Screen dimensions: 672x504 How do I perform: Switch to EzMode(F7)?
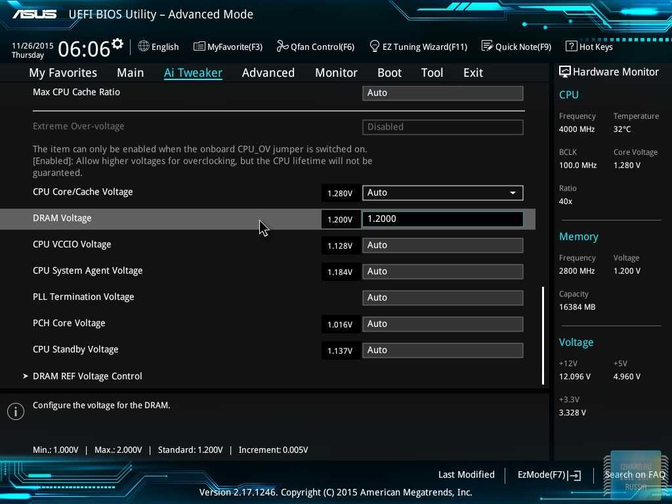pyautogui.click(x=549, y=474)
